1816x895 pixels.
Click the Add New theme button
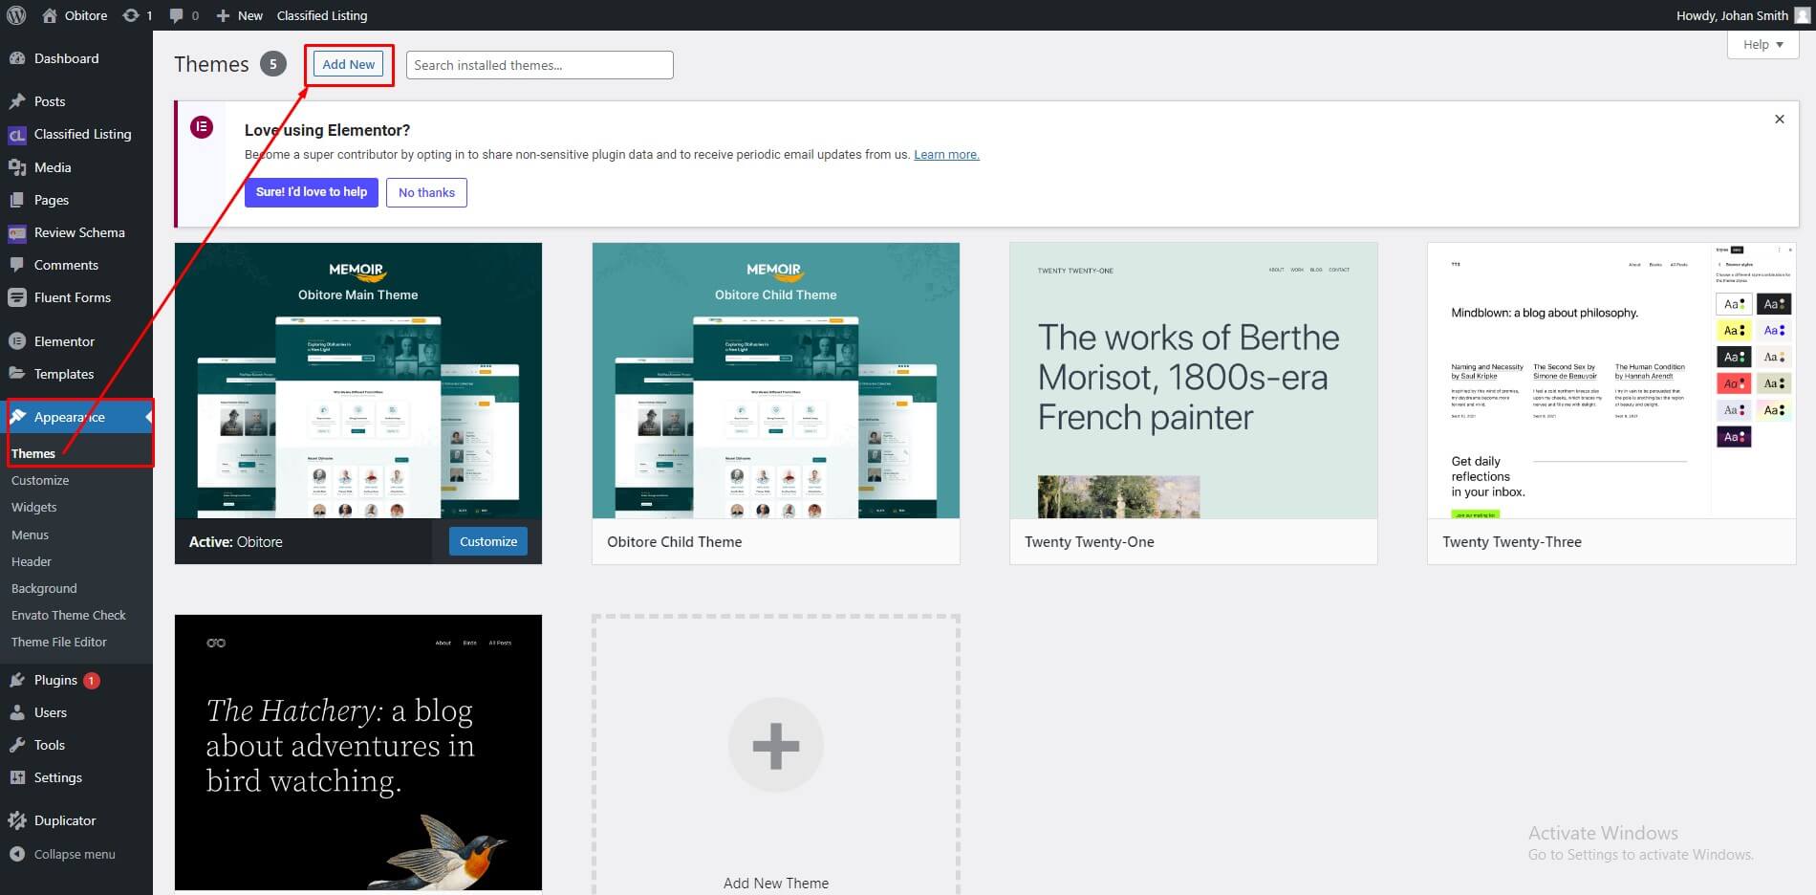pyautogui.click(x=349, y=64)
